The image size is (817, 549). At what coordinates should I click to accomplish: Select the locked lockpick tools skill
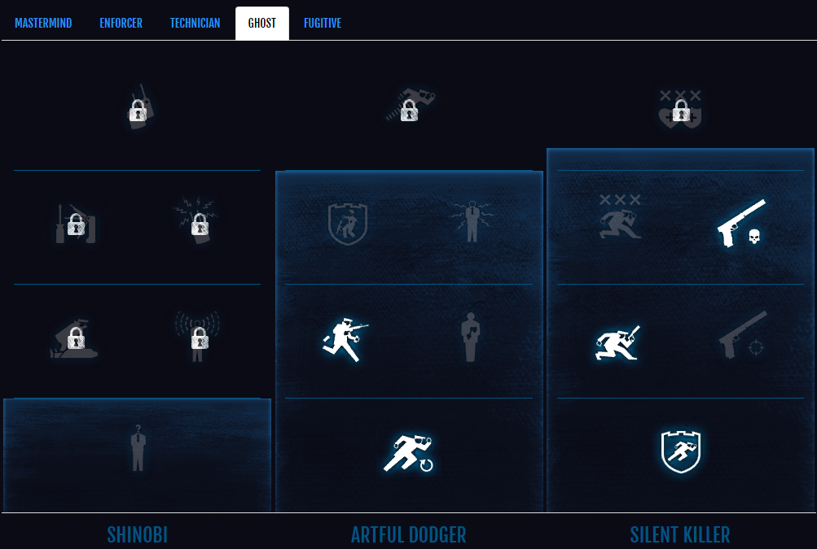76,224
